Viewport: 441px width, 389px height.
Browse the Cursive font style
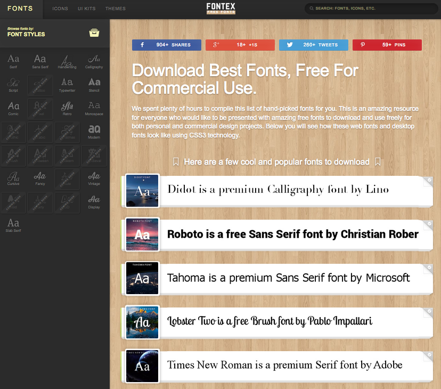coord(13,179)
